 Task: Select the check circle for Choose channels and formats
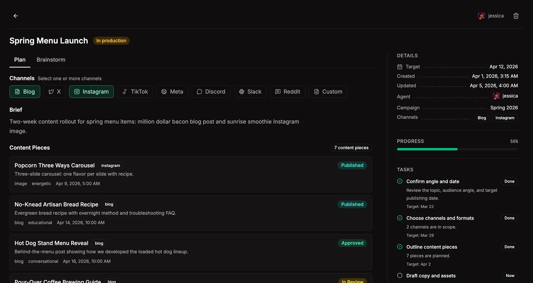pyautogui.click(x=400, y=218)
